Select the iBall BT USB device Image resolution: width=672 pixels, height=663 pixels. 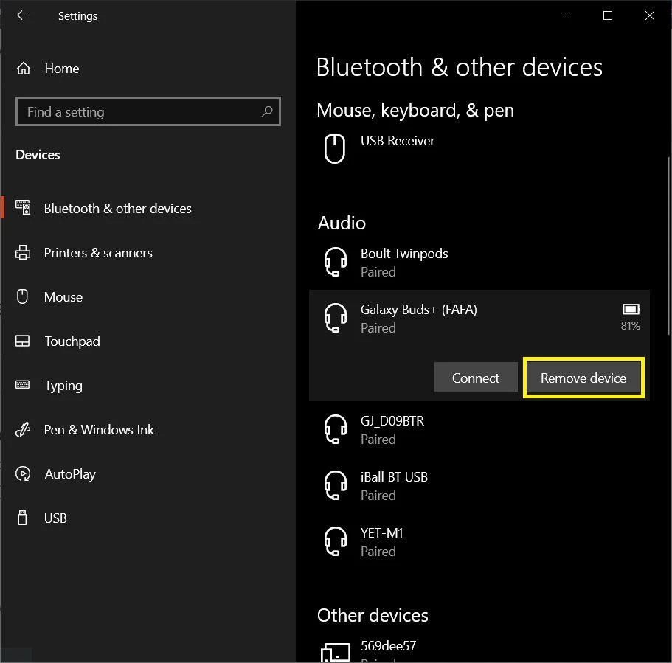[394, 485]
